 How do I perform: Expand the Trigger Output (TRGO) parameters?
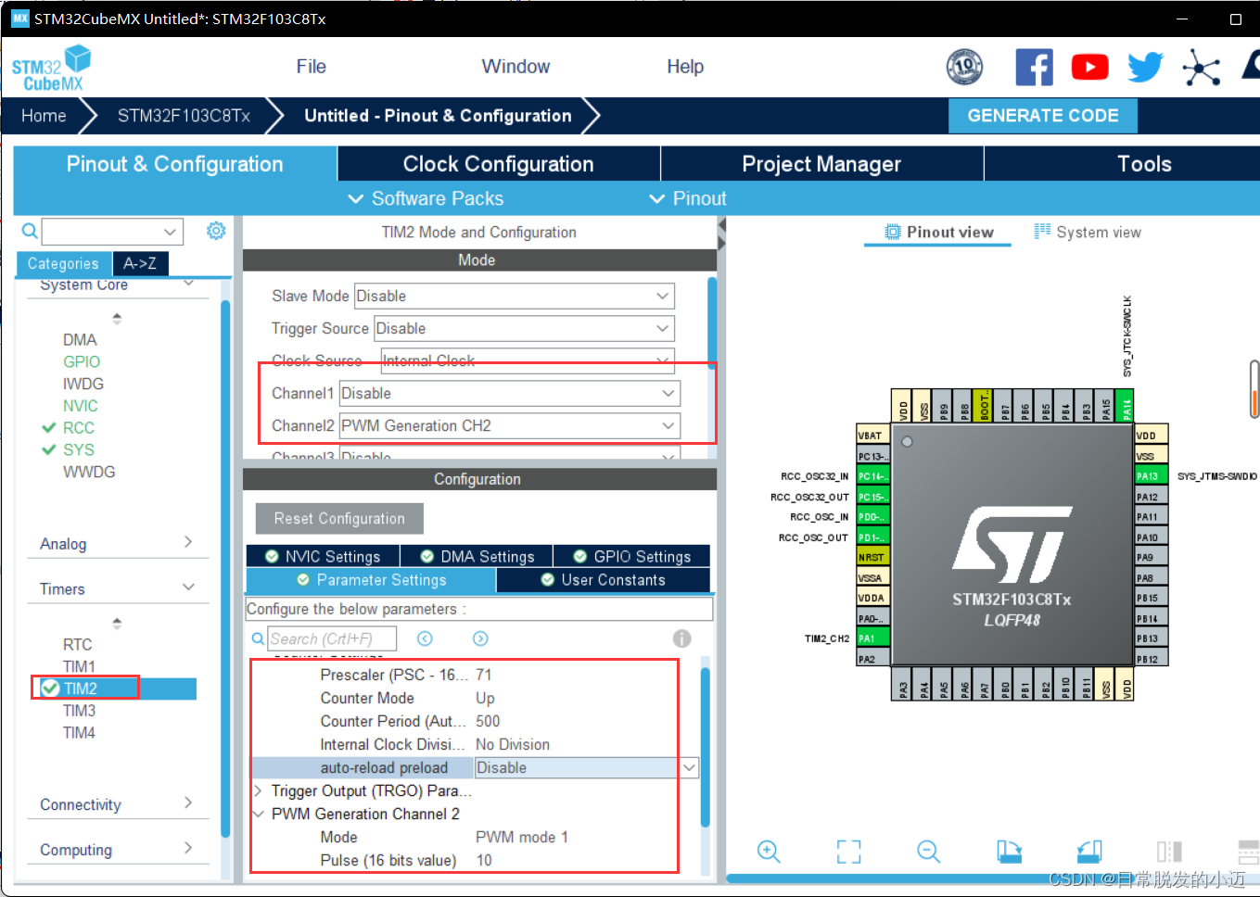click(x=259, y=790)
